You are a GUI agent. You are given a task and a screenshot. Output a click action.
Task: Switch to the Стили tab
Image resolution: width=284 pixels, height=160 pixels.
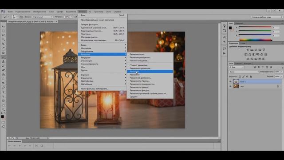click(243, 43)
